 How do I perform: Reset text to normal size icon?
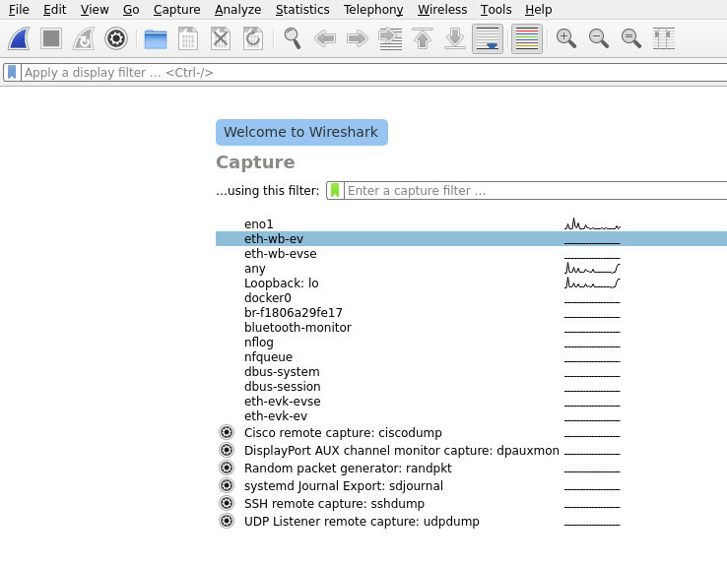631,38
